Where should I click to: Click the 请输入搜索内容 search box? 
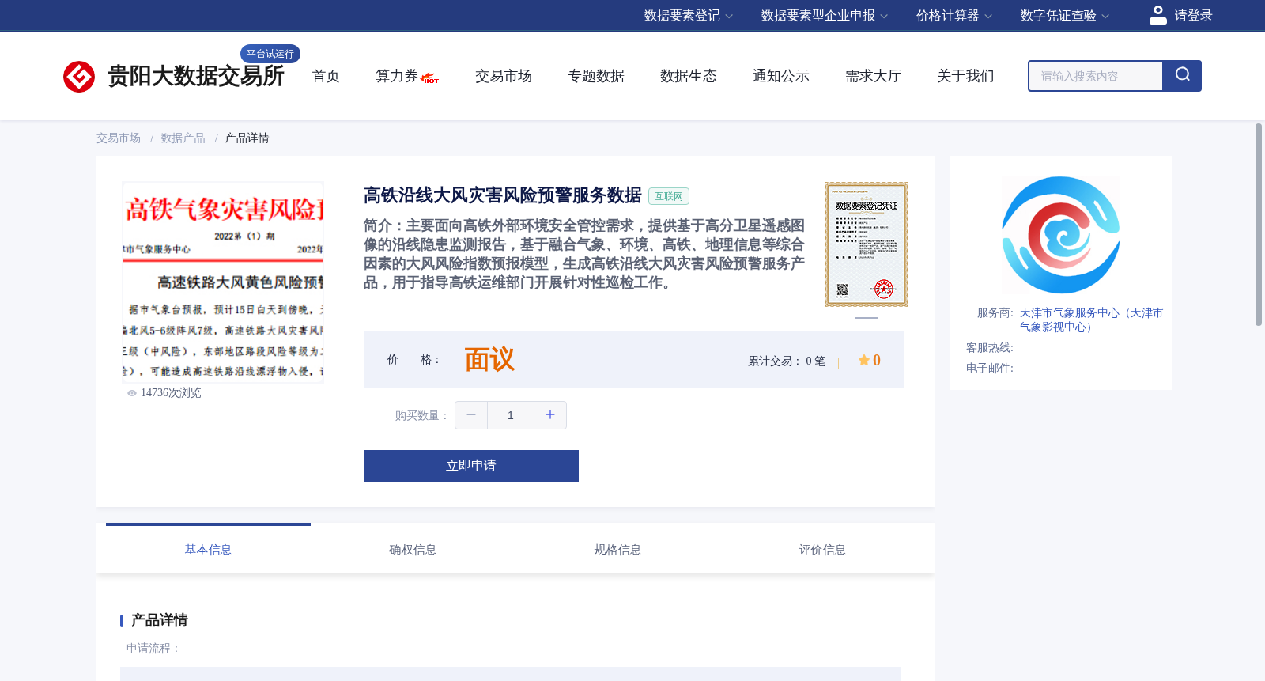tap(1096, 76)
